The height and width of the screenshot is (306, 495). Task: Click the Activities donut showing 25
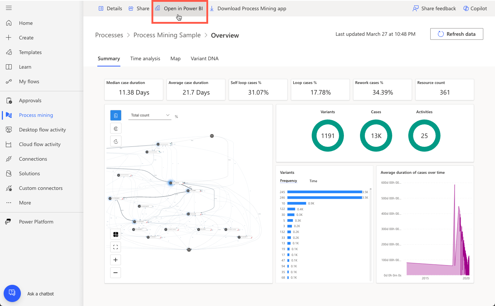click(x=424, y=136)
